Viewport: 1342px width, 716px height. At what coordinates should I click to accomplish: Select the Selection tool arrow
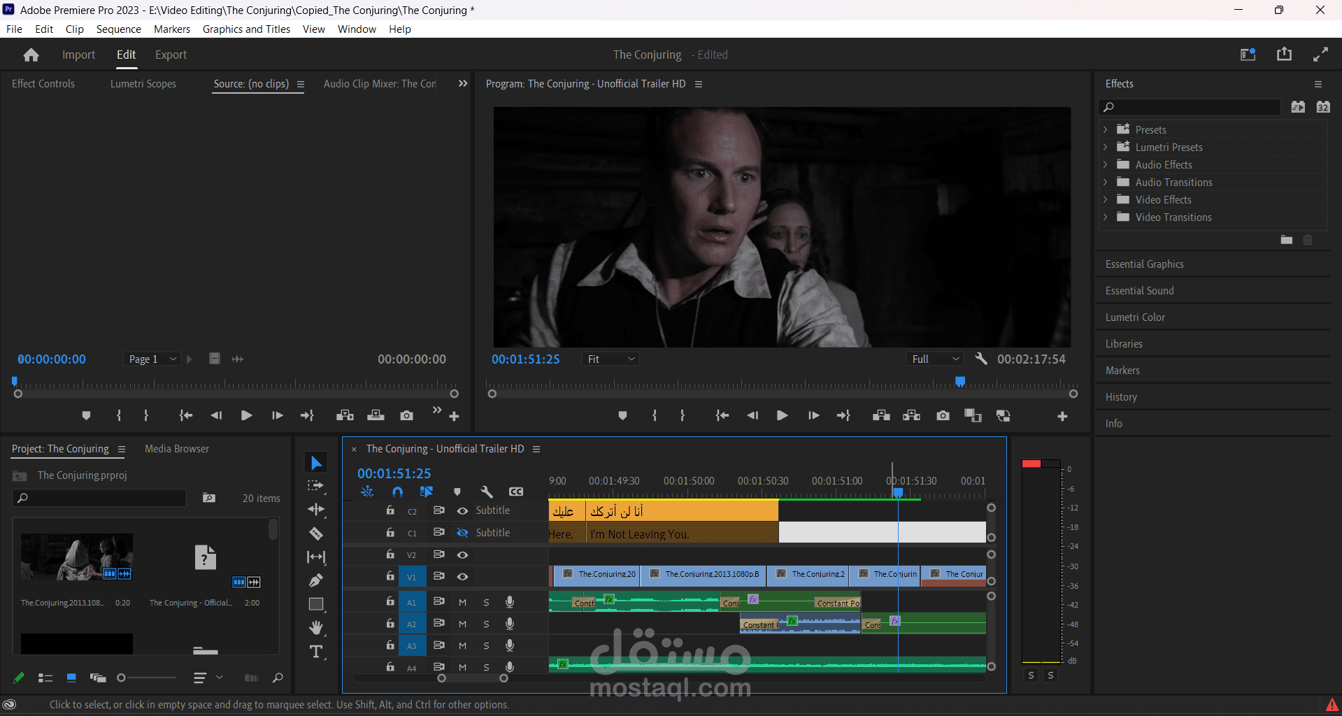coord(316,463)
